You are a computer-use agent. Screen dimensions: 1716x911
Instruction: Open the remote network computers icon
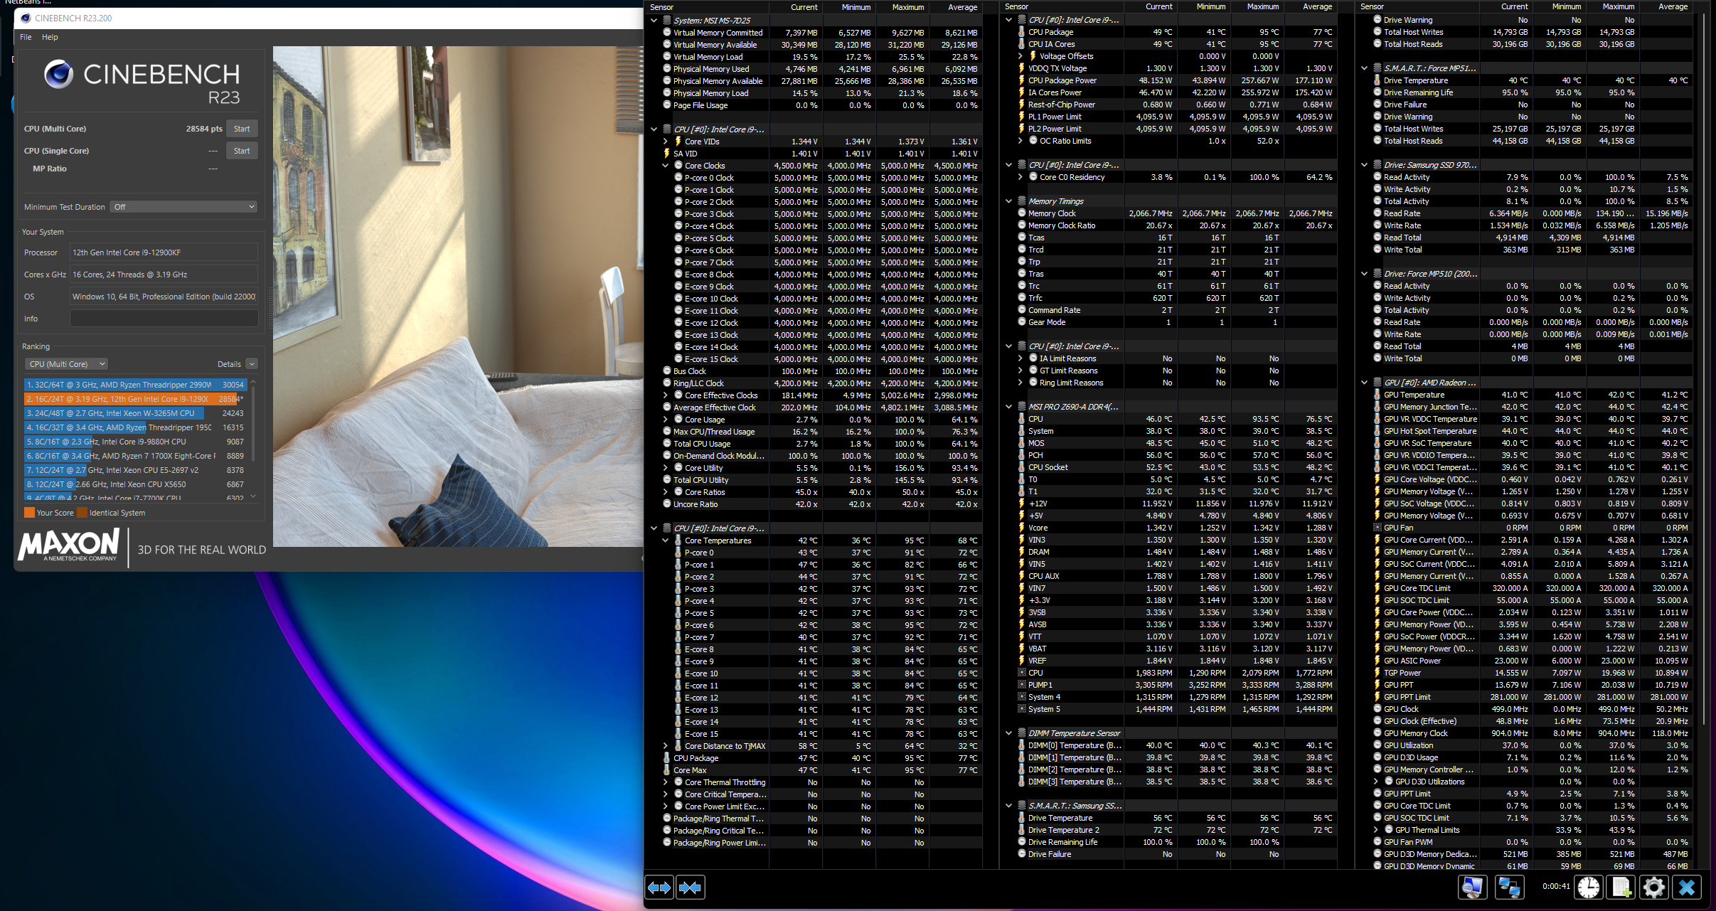click(1509, 887)
